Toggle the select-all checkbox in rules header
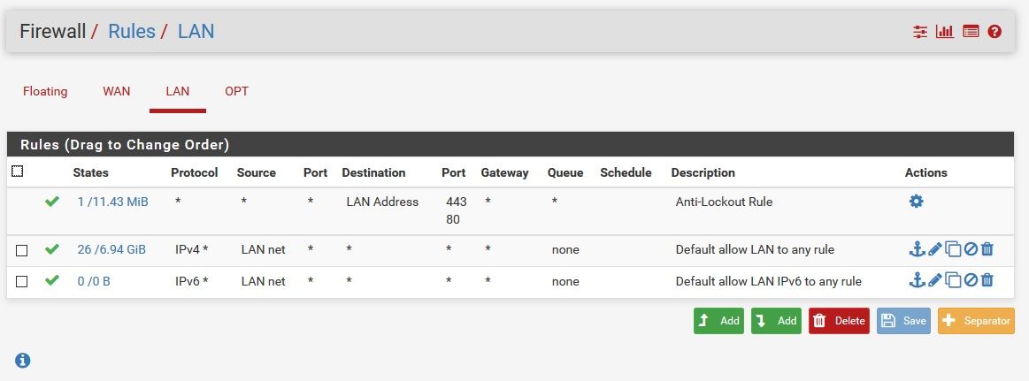The width and height of the screenshot is (1029, 381). 17,171
